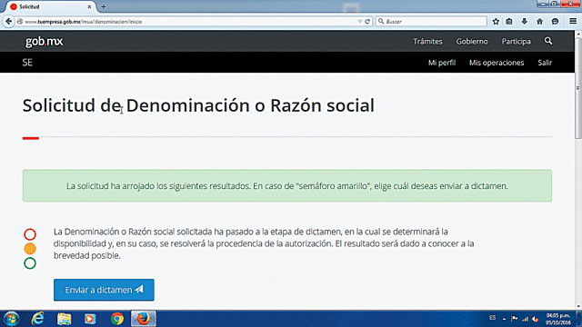Open Mis operaciones
Screen dimensions: 582x327
click(497, 63)
